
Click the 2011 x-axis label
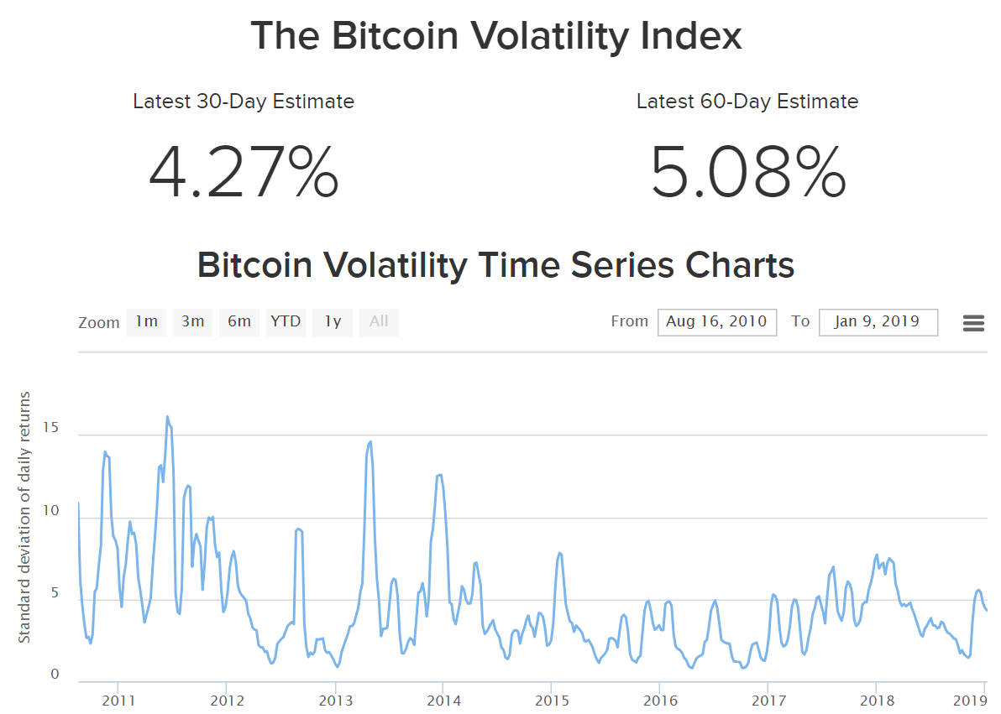click(118, 701)
